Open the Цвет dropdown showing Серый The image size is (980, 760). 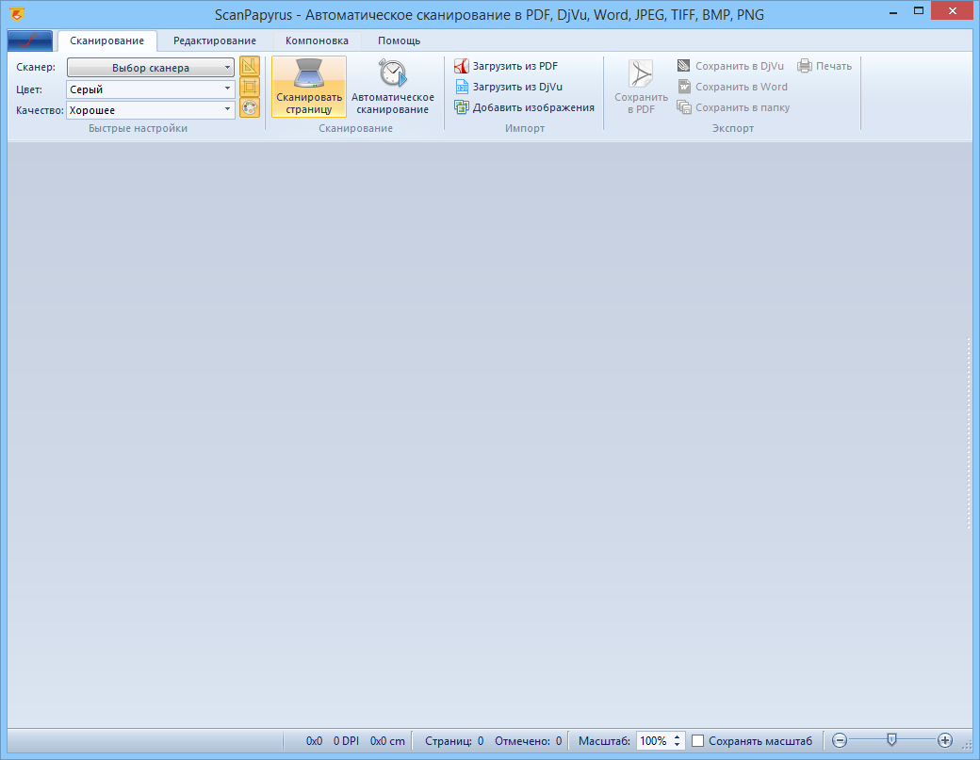point(151,89)
